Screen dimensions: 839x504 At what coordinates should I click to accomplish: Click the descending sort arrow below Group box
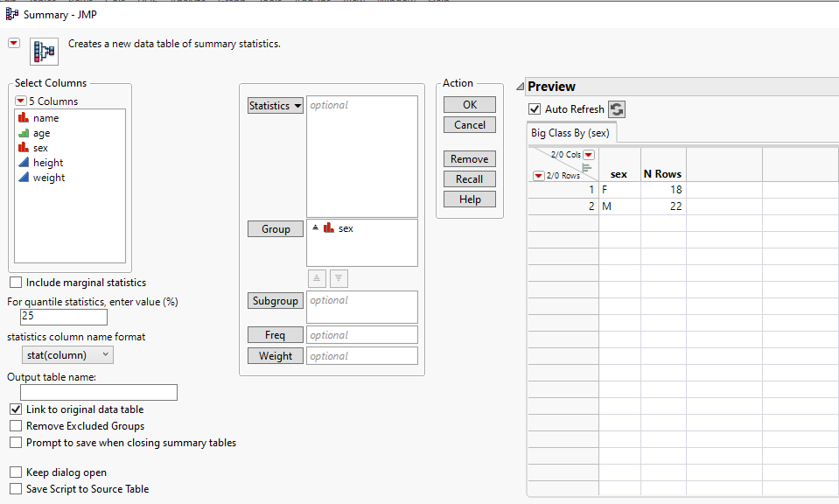339,278
